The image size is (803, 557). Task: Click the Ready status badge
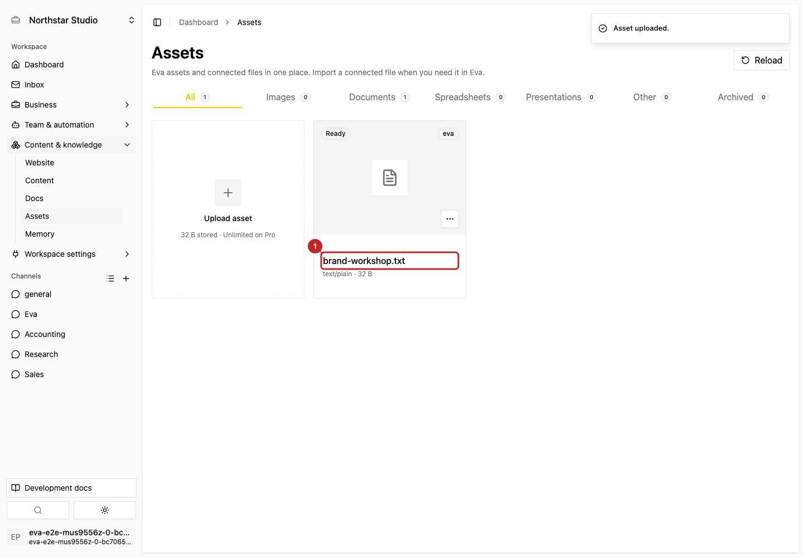pyautogui.click(x=336, y=134)
